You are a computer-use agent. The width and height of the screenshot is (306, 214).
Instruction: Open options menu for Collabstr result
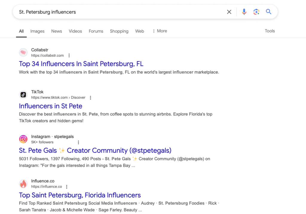[x=69, y=56]
